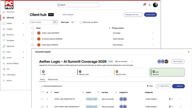Screen dimensions: 192x108
Task: Open the three-dot menu for Aether Logic row
Action: (153, 33)
